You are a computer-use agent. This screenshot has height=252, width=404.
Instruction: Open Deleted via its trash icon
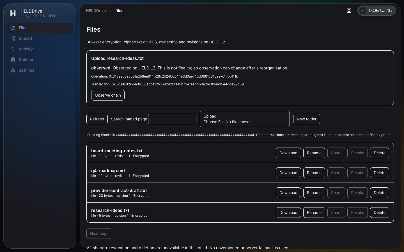click(13, 60)
